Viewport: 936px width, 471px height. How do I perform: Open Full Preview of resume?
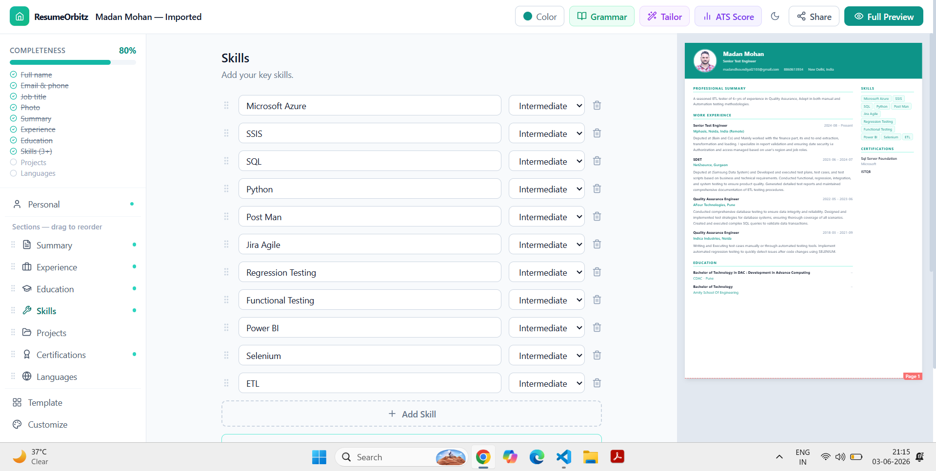coord(883,17)
